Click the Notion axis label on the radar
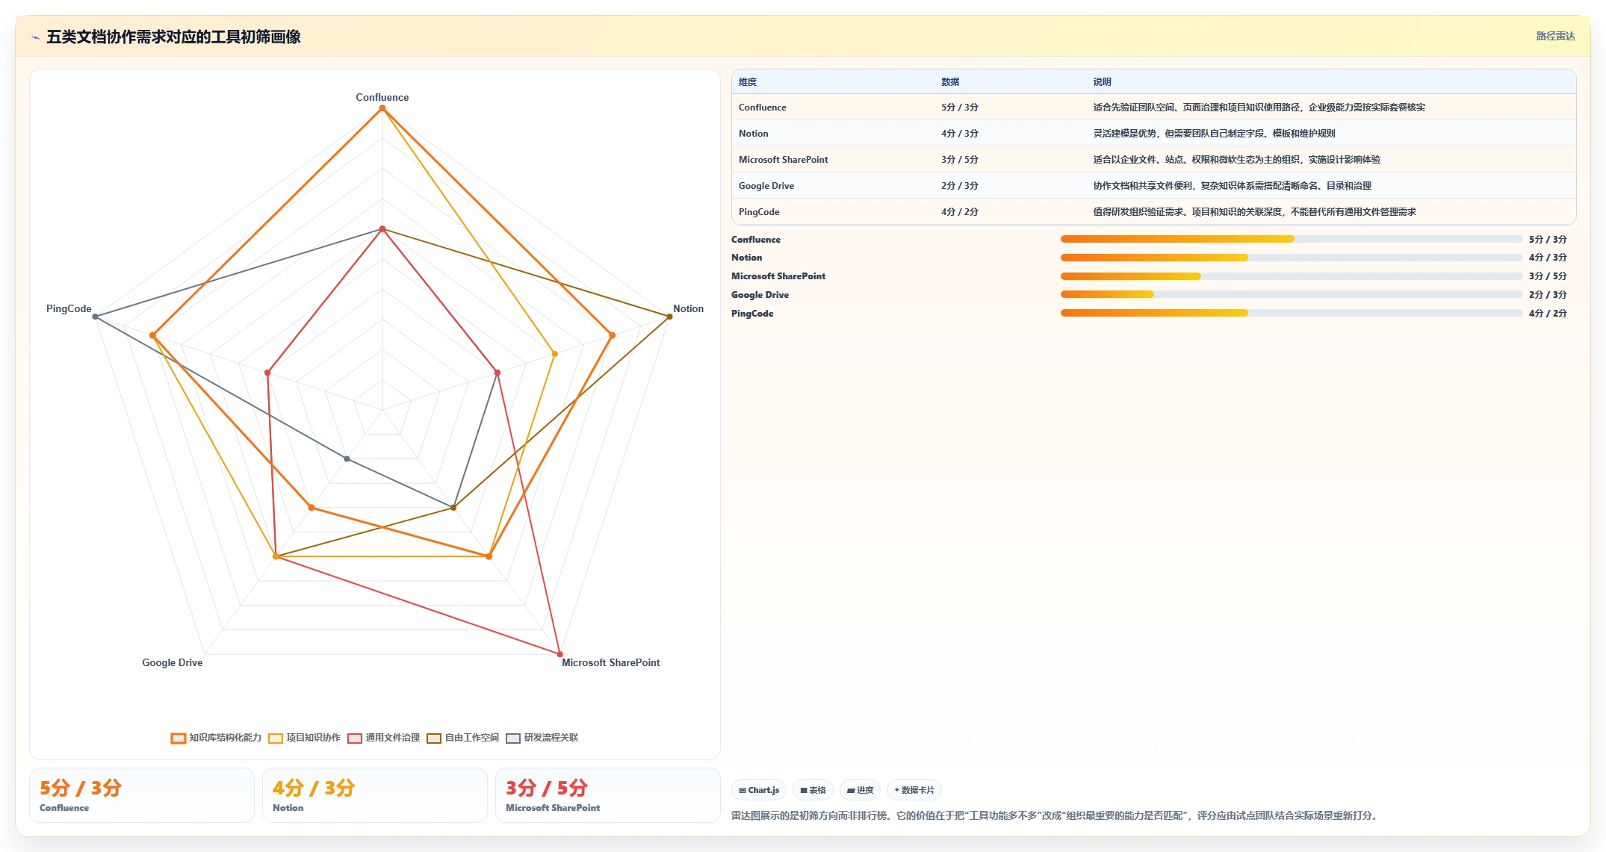This screenshot has height=852, width=1606. tap(688, 308)
